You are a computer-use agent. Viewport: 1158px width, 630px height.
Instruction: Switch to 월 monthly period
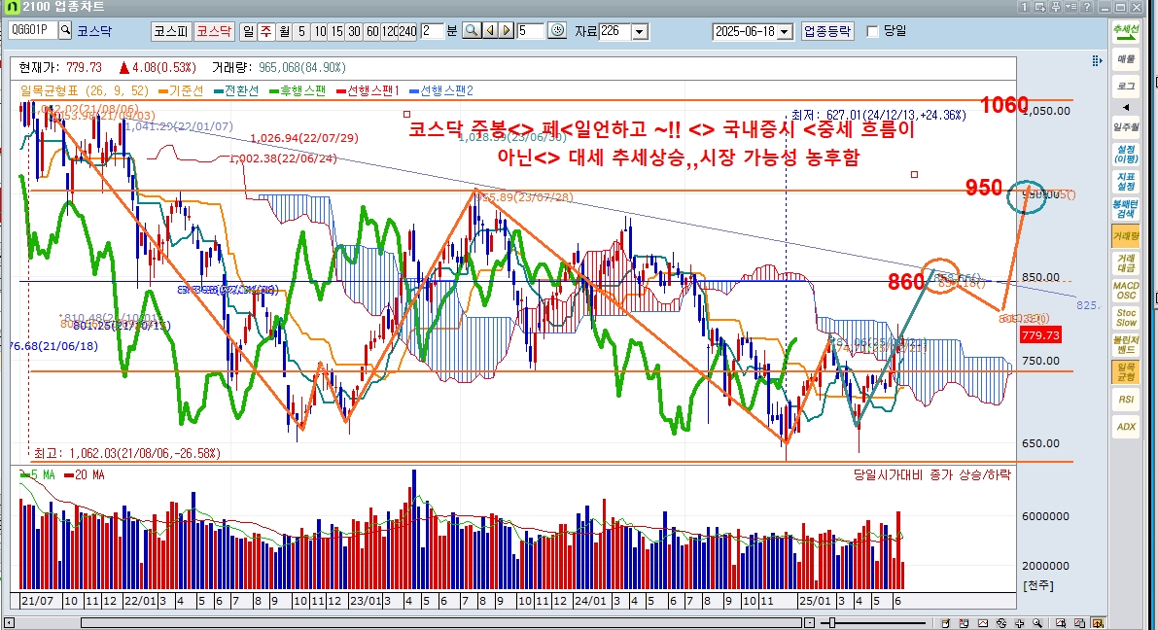[x=284, y=31]
